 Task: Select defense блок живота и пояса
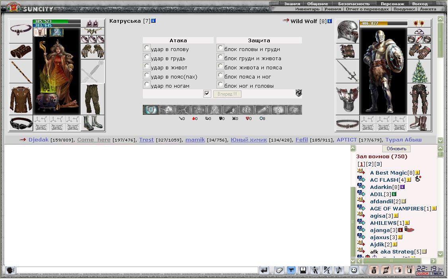pos(220,66)
